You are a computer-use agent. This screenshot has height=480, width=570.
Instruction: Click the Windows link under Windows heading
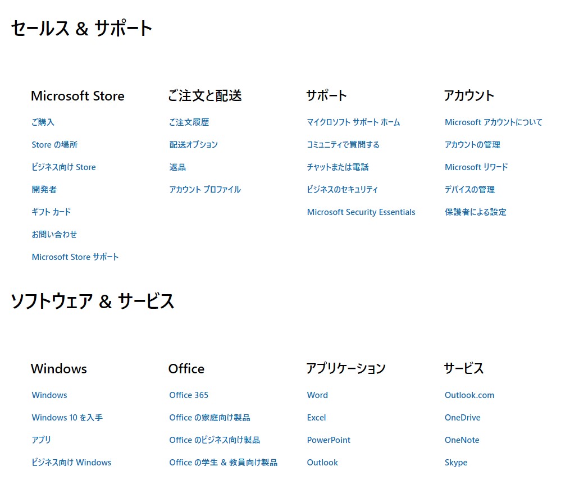coord(49,395)
